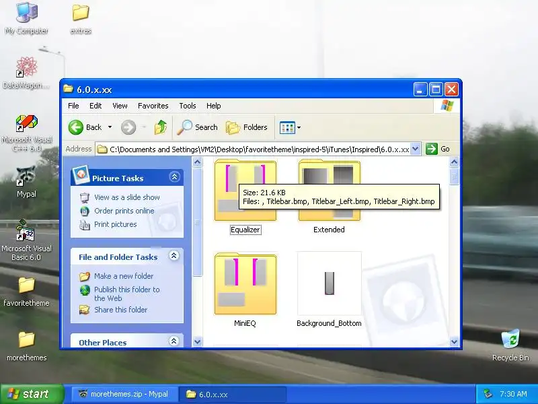Viewport: 538px width, 404px height.
Task: Click the greyed Forward arrow button
Action: point(128,127)
